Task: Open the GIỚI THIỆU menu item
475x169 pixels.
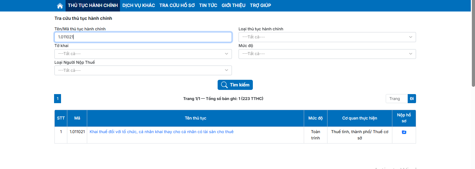Action: [233, 6]
